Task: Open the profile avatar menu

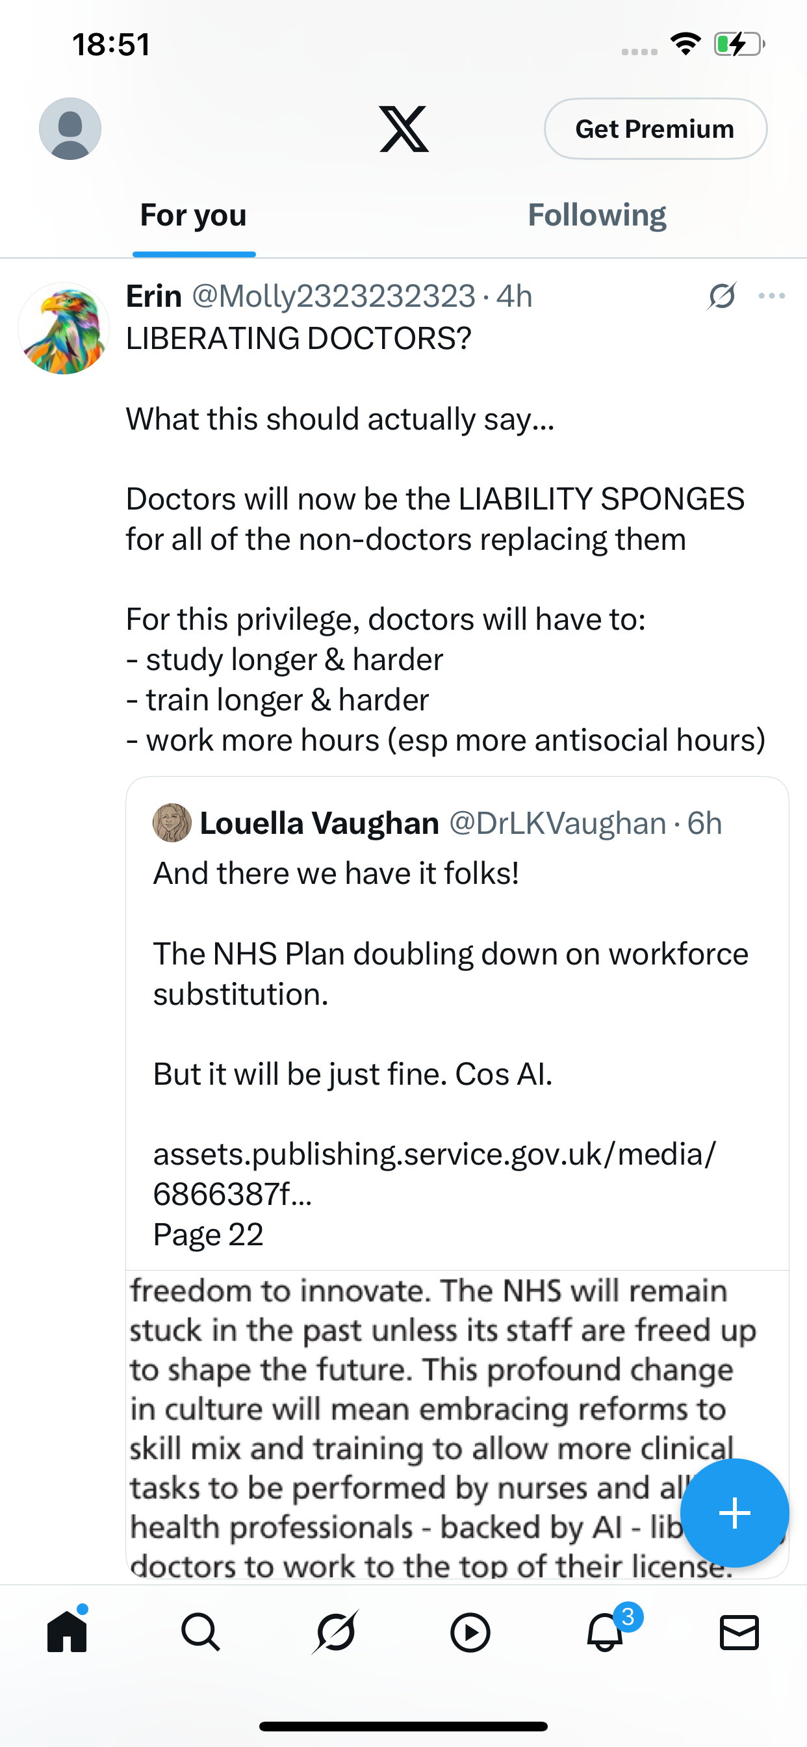Action: click(70, 129)
